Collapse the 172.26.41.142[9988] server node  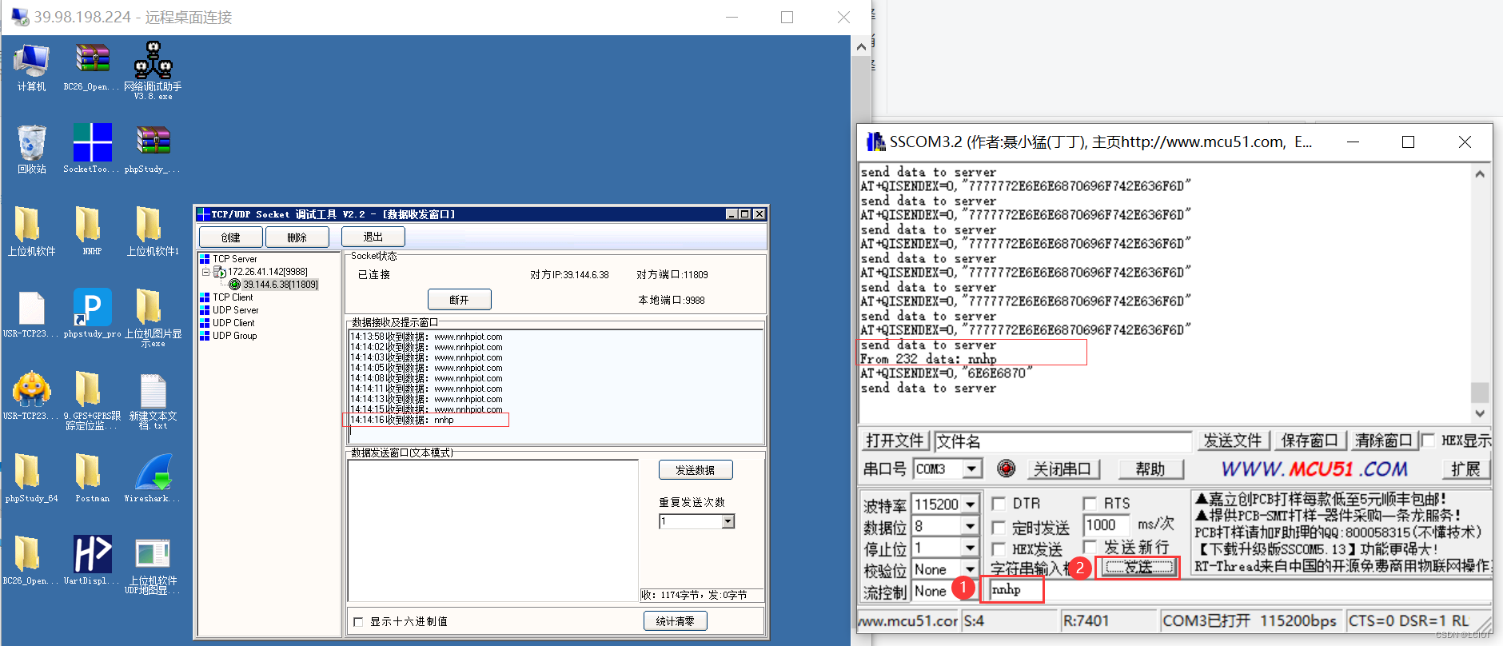[x=205, y=272]
